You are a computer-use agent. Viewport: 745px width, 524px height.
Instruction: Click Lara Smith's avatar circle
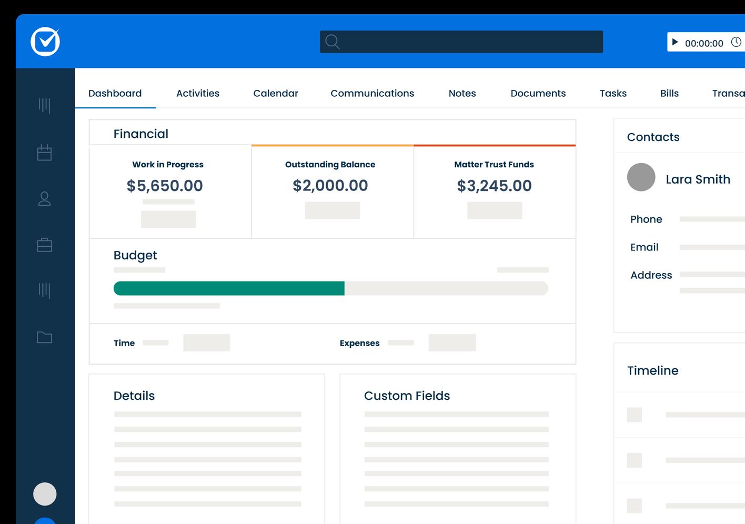pos(641,177)
